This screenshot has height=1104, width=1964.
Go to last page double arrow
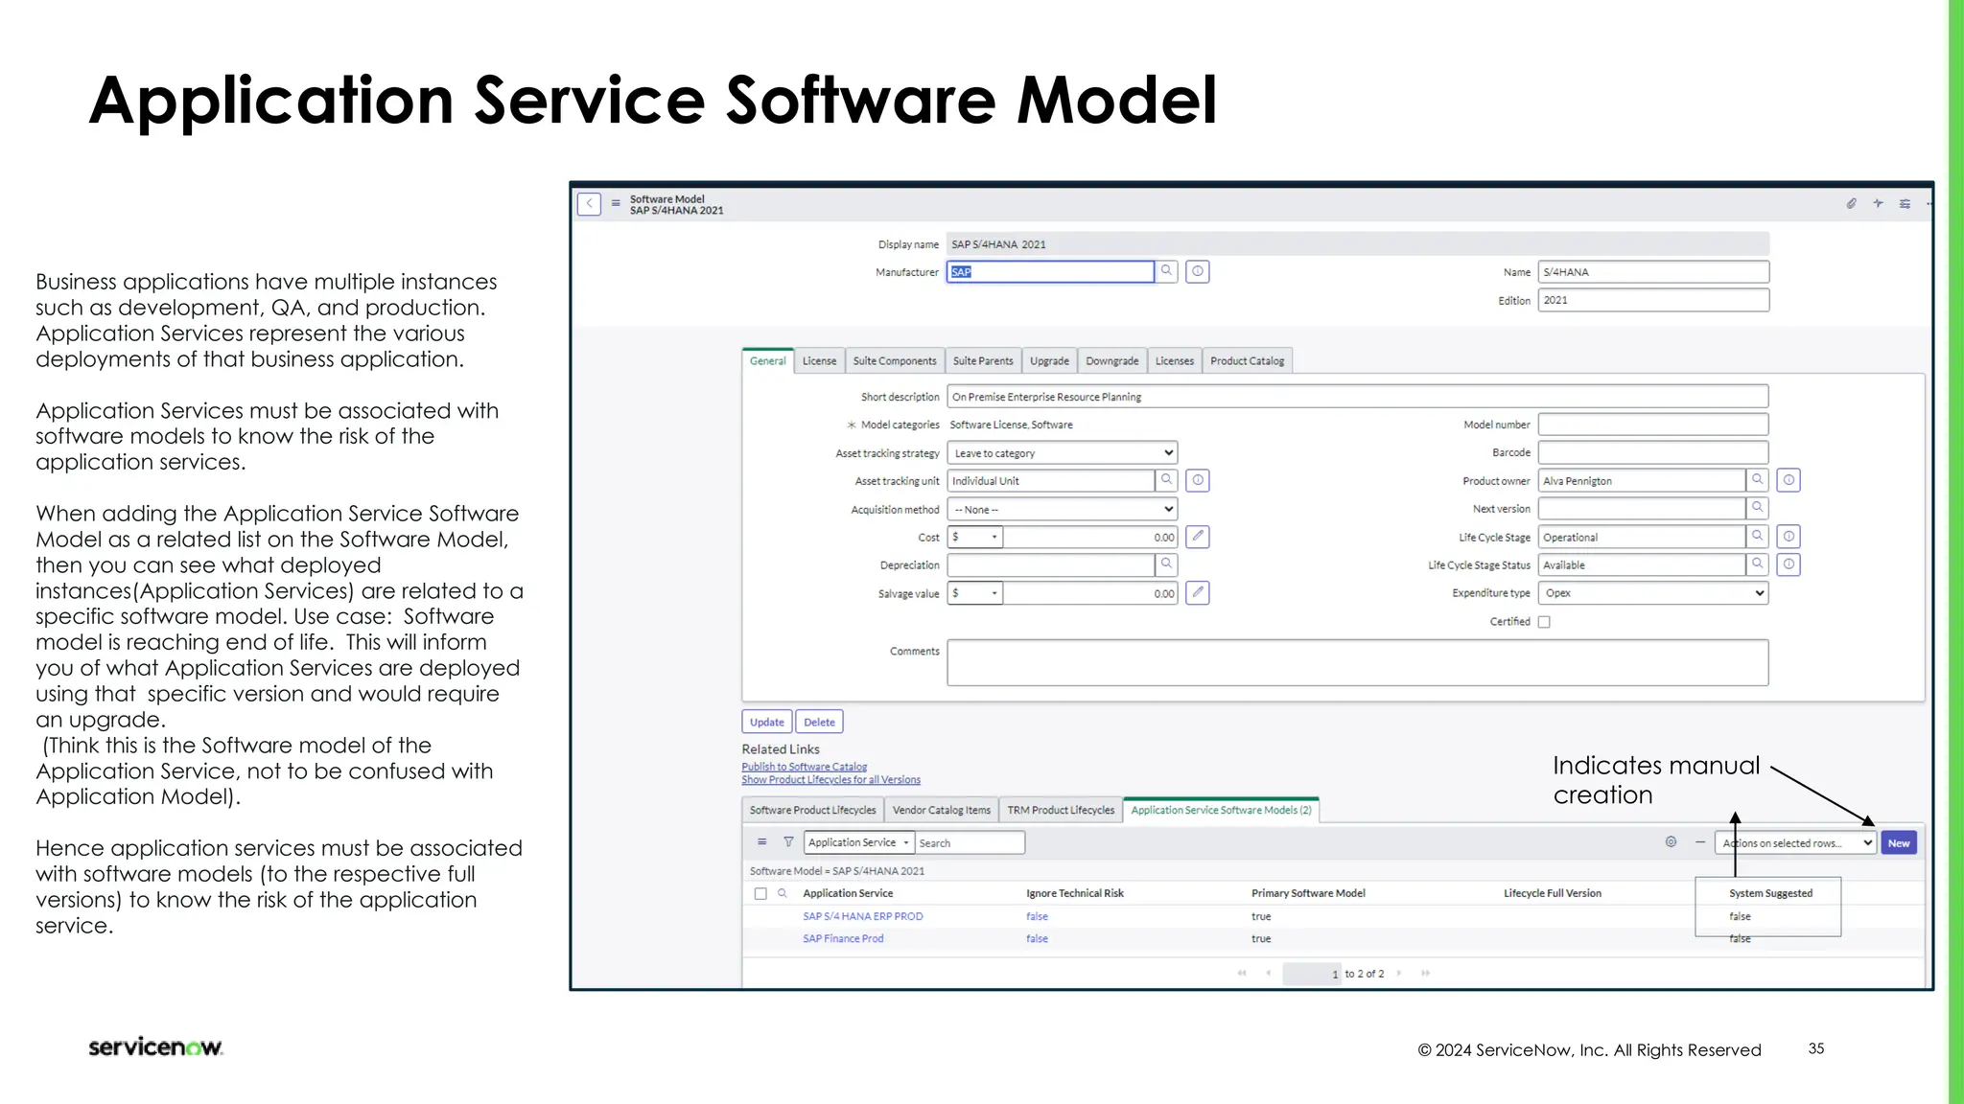click(x=1426, y=974)
